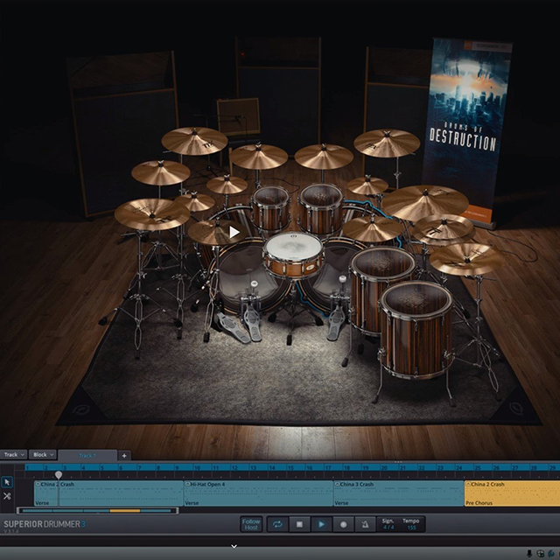
Task: Open the Block dropdown menu
Action: tap(43, 455)
